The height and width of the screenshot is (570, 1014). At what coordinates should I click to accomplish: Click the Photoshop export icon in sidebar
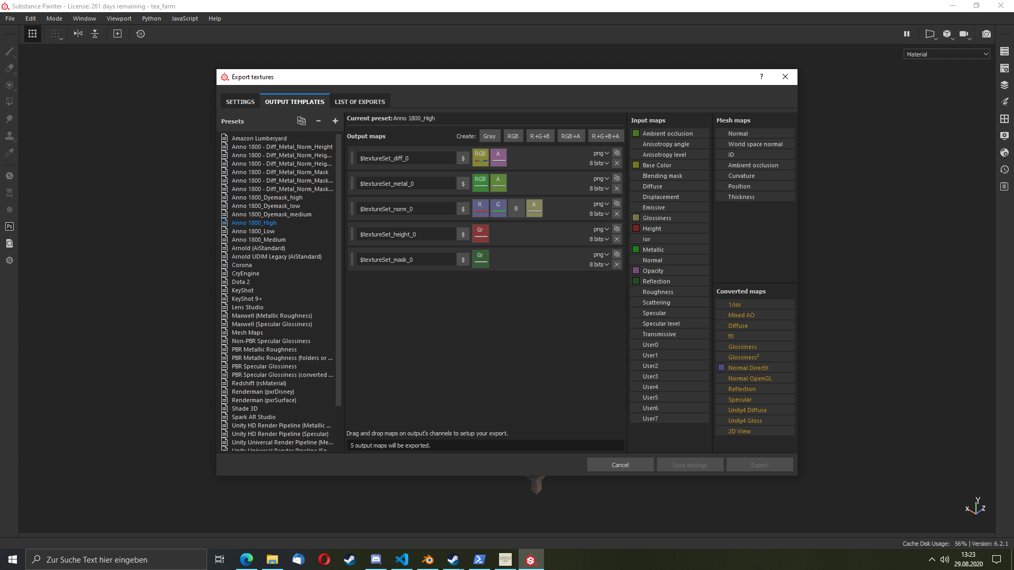click(10, 226)
